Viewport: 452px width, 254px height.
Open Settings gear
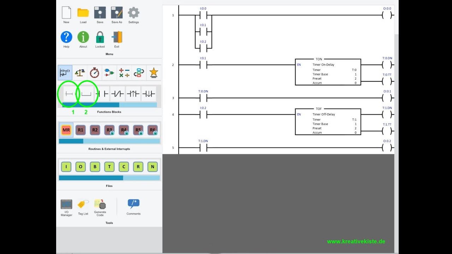point(133,13)
